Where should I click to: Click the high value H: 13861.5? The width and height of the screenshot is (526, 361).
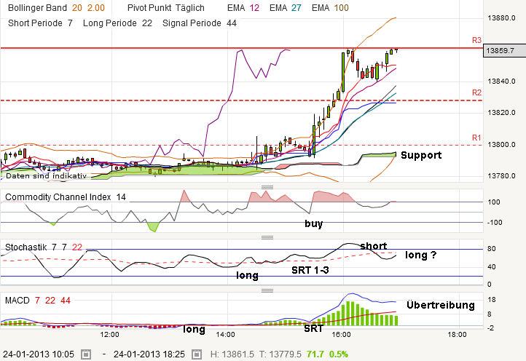232,354
